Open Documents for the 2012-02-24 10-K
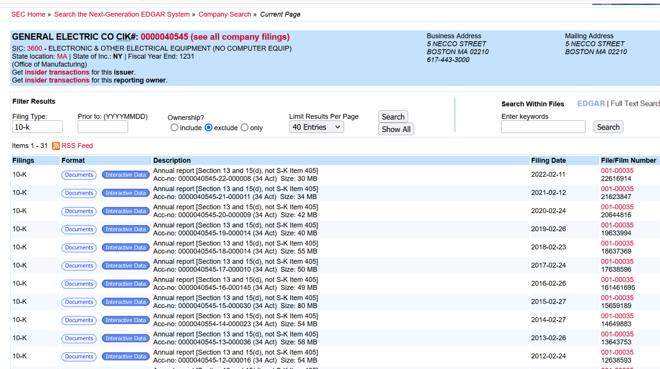This screenshot has height=369, width=660. [79, 357]
